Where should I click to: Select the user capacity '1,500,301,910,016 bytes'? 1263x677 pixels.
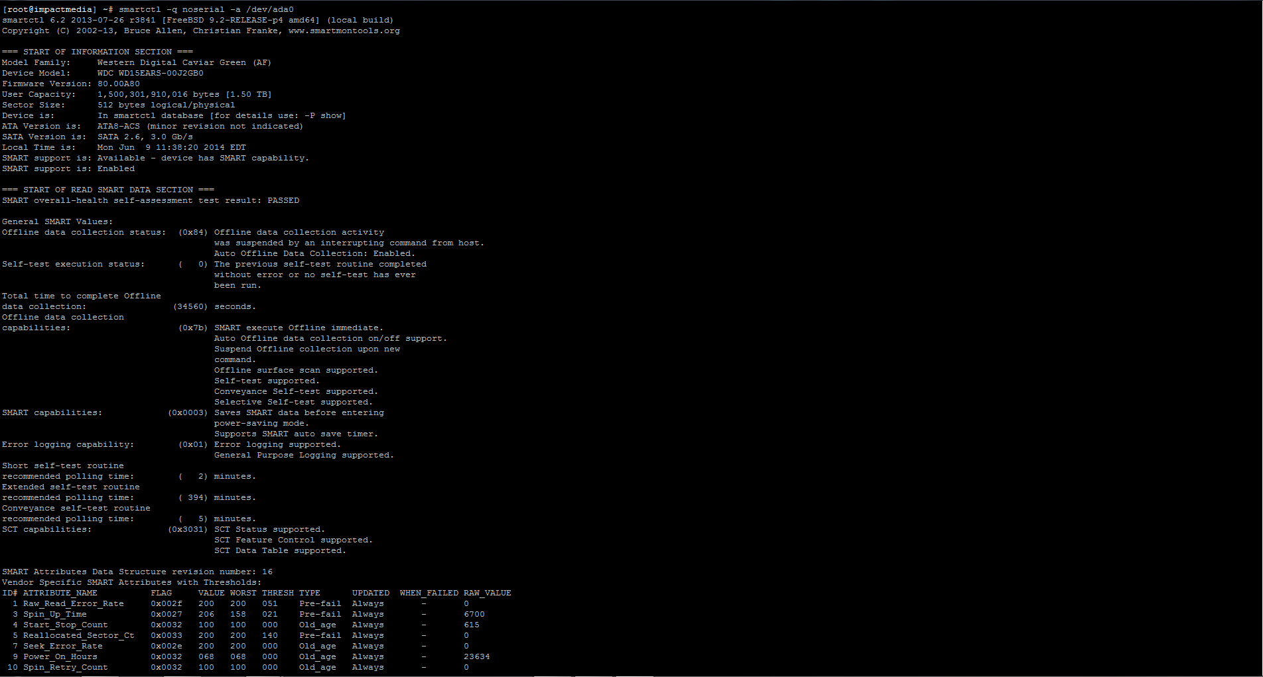[159, 95]
